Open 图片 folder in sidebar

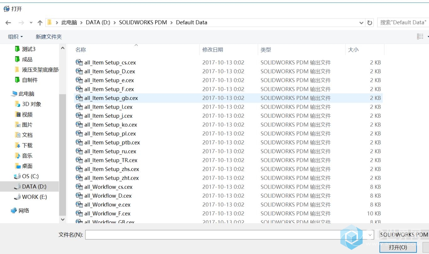click(27, 125)
